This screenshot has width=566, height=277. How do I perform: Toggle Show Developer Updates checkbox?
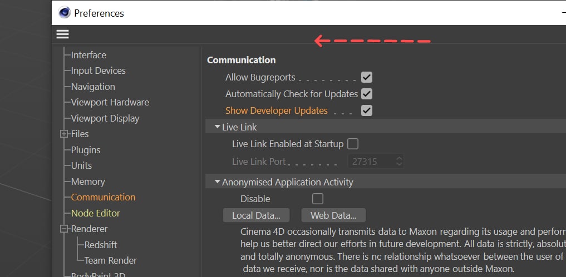tap(367, 110)
